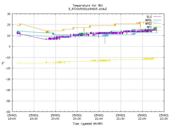
Task: Click the SCANNER legend label
Action: pos(146,30)
